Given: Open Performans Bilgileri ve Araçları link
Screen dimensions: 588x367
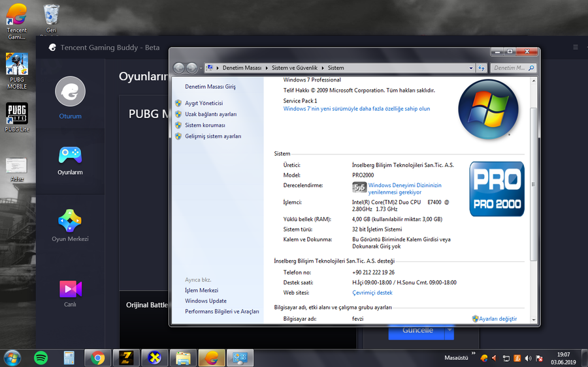Looking at the screenshot, I should click(221, 311).
